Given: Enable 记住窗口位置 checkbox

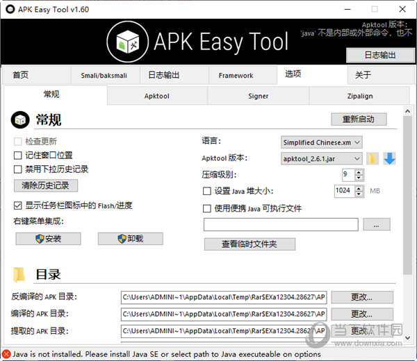Looking at the screenshot, I should [x=17, y=156].
